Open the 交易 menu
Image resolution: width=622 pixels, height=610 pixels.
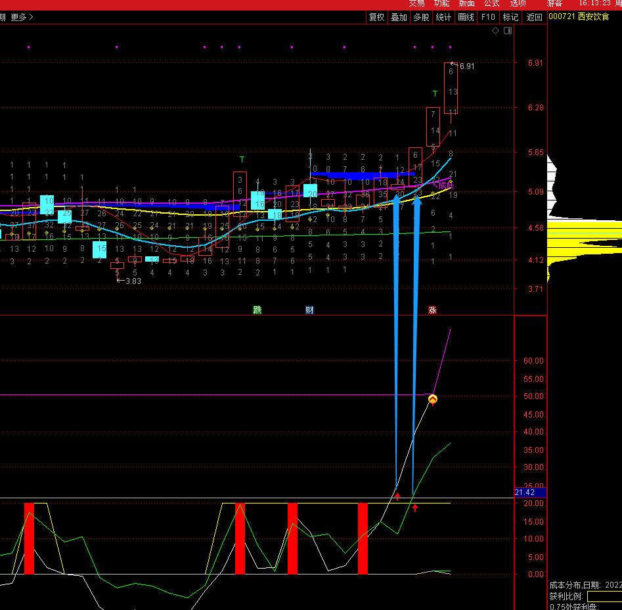[416, 3]
